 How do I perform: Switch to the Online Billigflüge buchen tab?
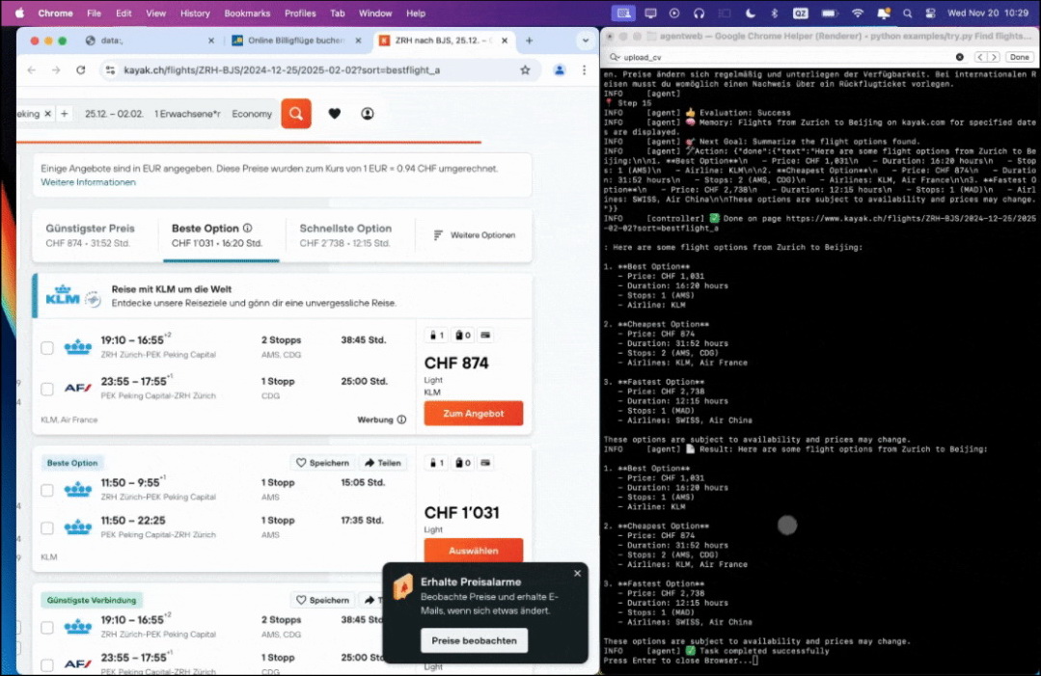pyautogui.click(x=296, y=41)
